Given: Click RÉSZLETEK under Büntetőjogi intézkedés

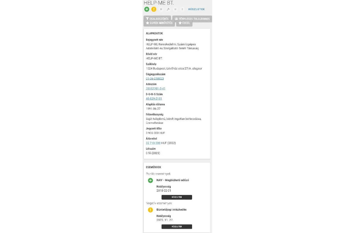Looking at the screenshot, I should pos(177,227).
